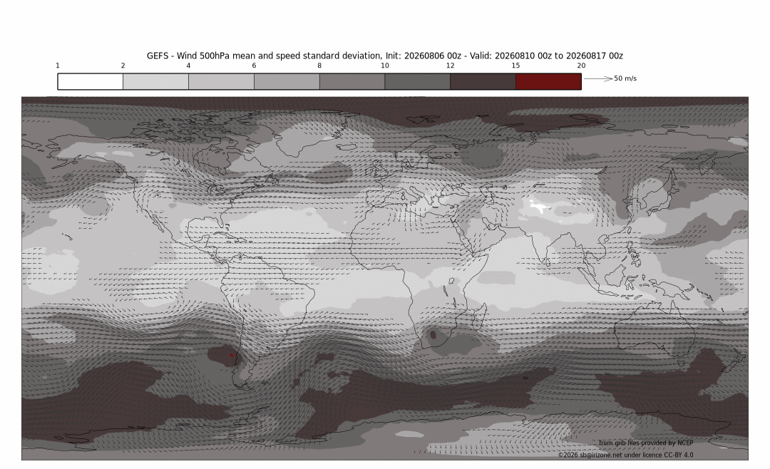Click the dark oval over South Africa
The image size is (770, 469).
coord(433,336)
